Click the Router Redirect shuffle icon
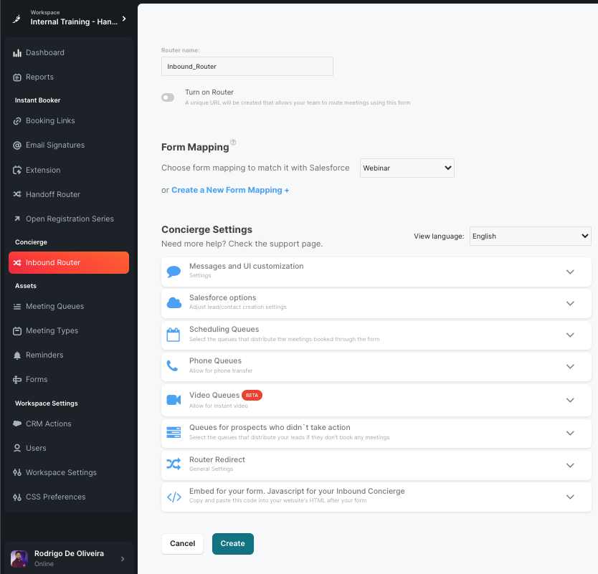 click(x=173, y=463)
